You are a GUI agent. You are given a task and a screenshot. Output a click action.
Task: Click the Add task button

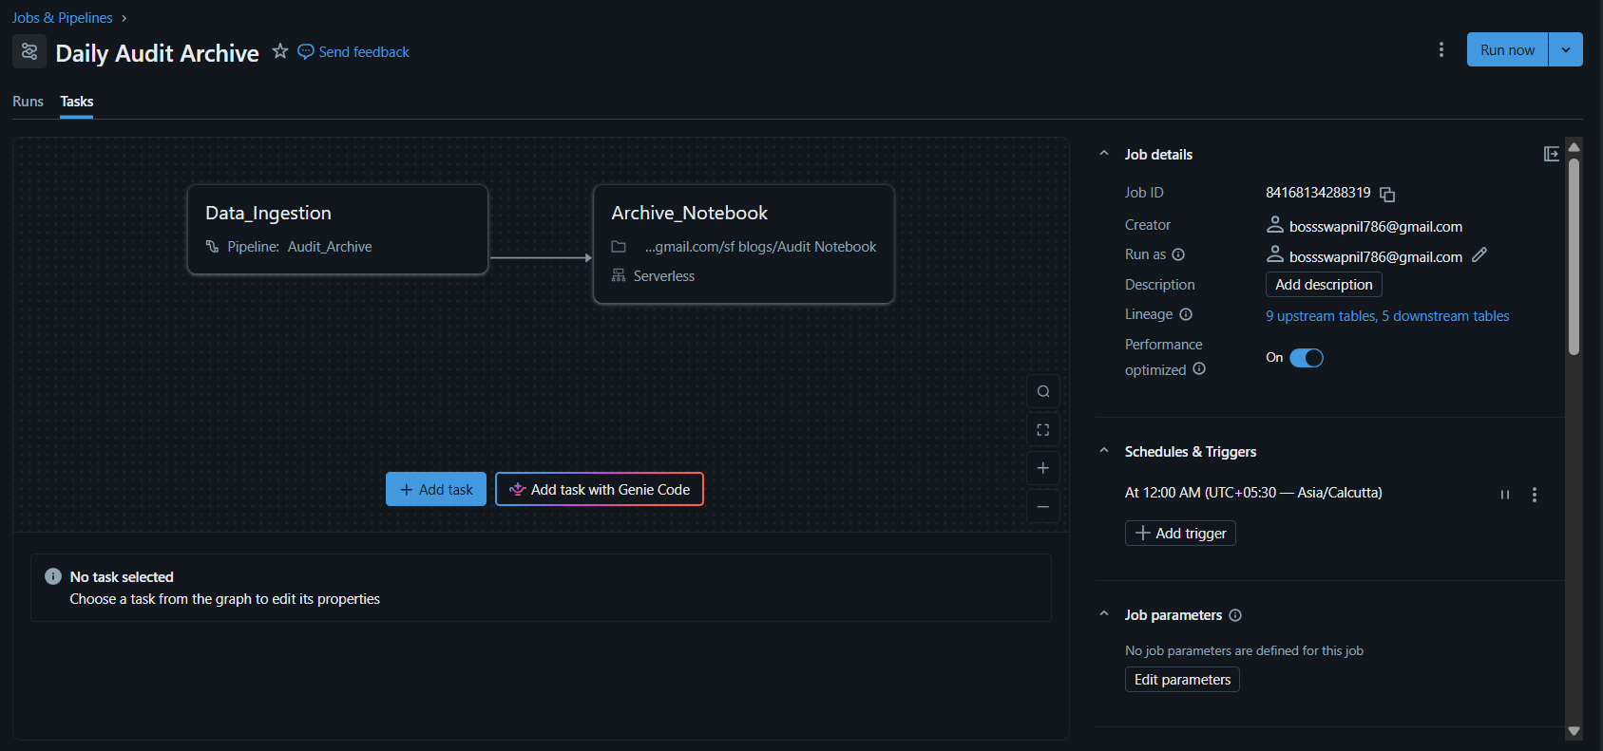tap(436, 489)
